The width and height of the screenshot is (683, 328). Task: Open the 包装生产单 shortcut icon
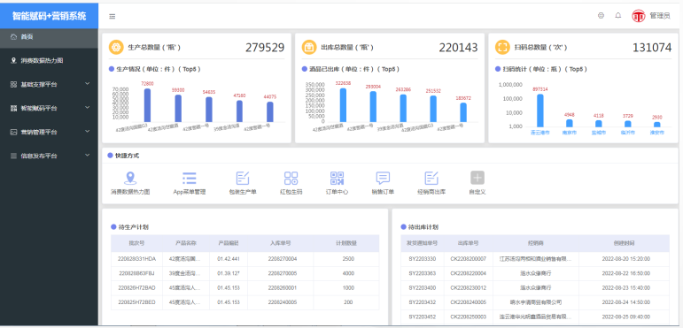point(243,178)
